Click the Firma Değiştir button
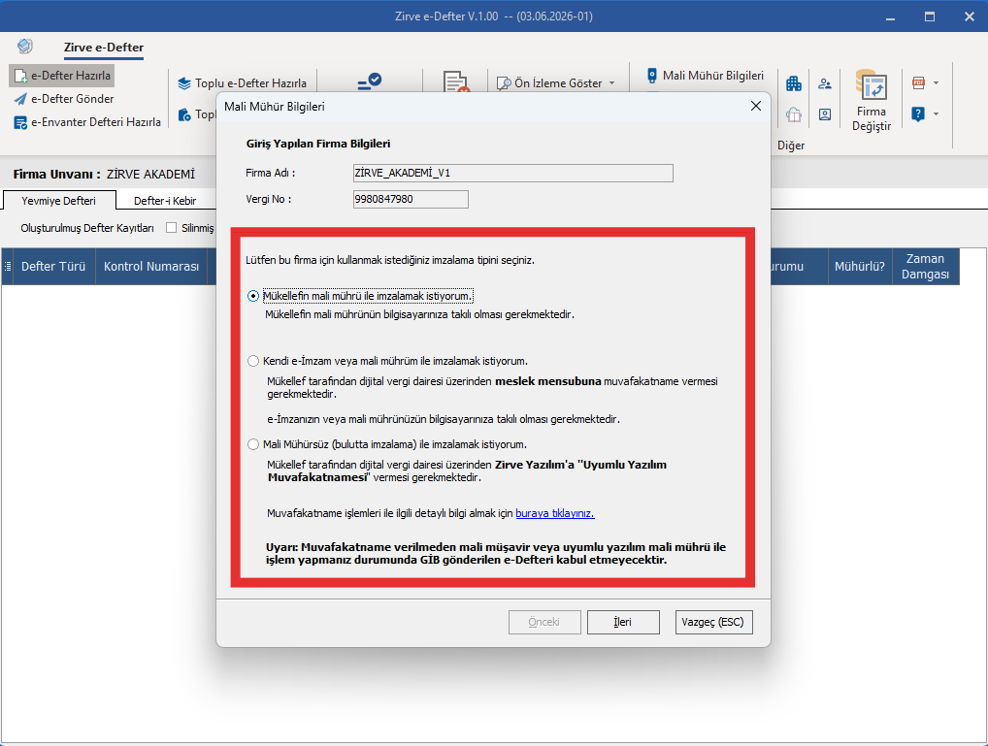This screenshot has width=988, height=746. click(x=872, y=100)
